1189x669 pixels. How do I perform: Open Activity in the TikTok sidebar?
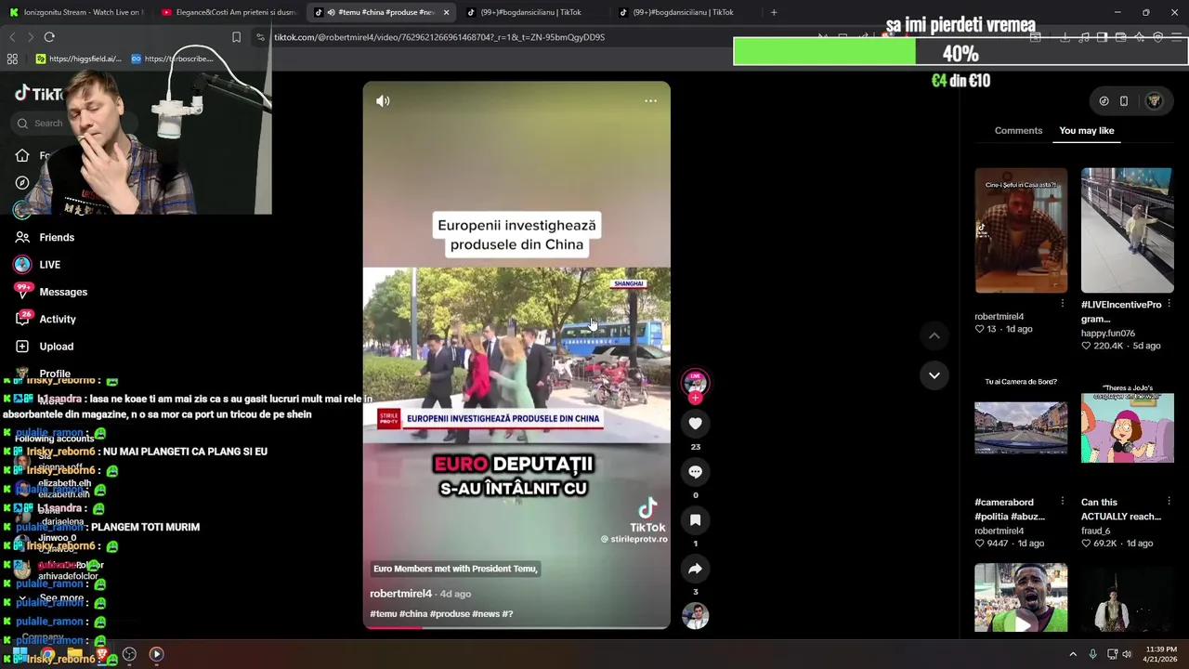click(58, 319)
